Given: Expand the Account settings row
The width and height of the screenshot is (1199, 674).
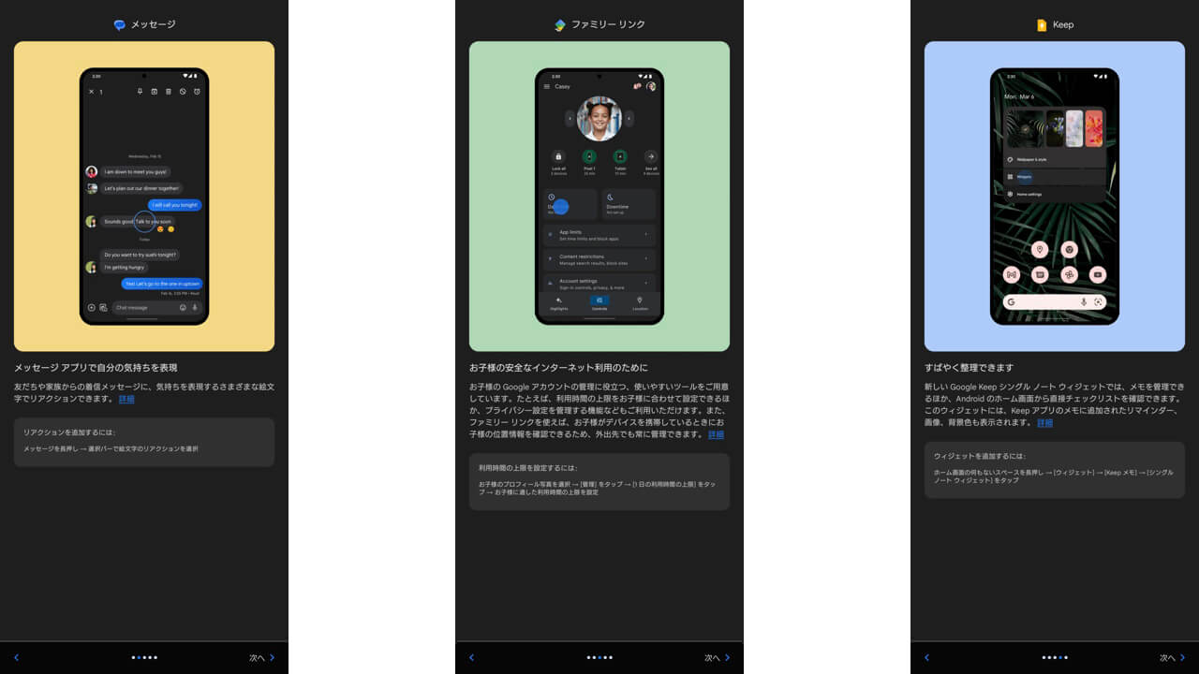Looking at the screenshot, I should pyautogui.click(x=599, y=282).
